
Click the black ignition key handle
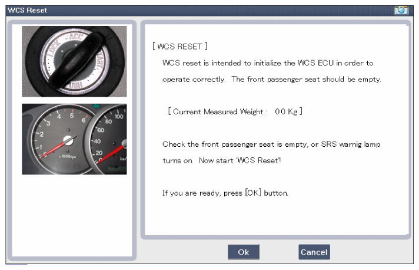click(77, 61)
